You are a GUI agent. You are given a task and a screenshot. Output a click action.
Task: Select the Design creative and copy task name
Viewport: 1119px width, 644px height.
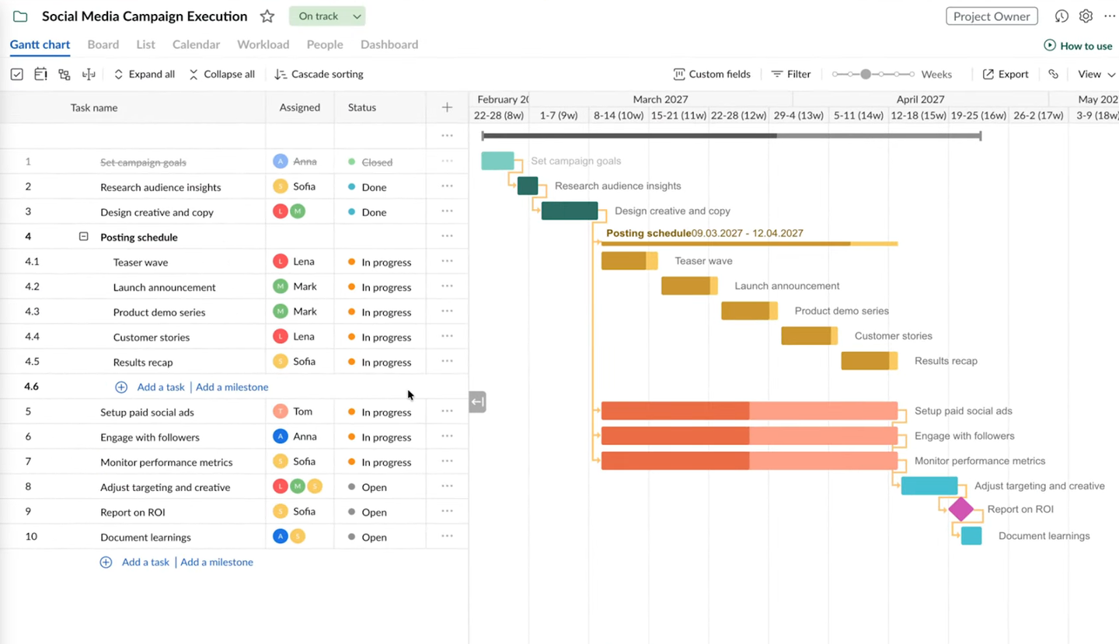pos(157,212)
